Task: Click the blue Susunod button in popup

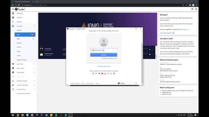Action: coord(104,55)
